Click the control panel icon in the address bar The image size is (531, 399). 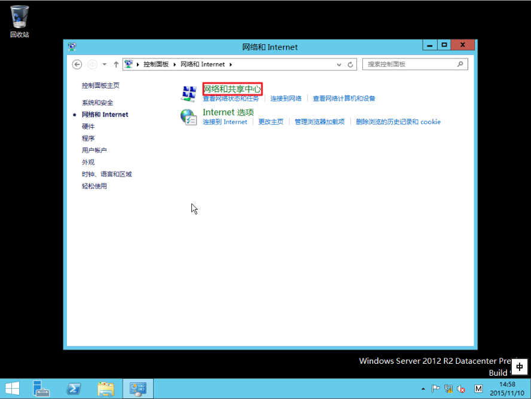click(x=129, y=64)
